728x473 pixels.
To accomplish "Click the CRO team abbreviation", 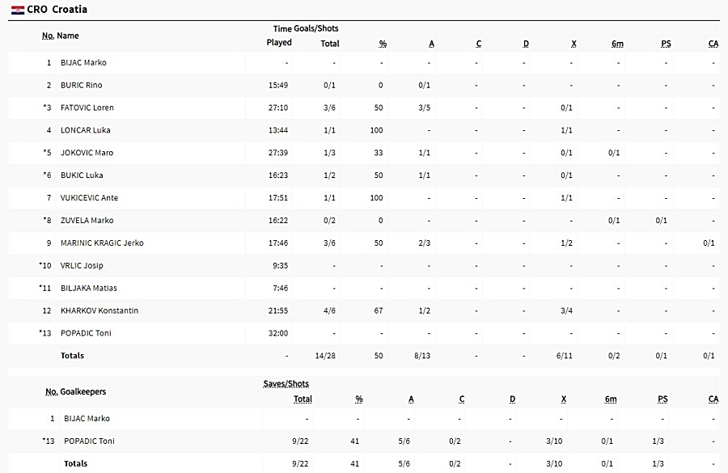I will [x=37, y=10].
